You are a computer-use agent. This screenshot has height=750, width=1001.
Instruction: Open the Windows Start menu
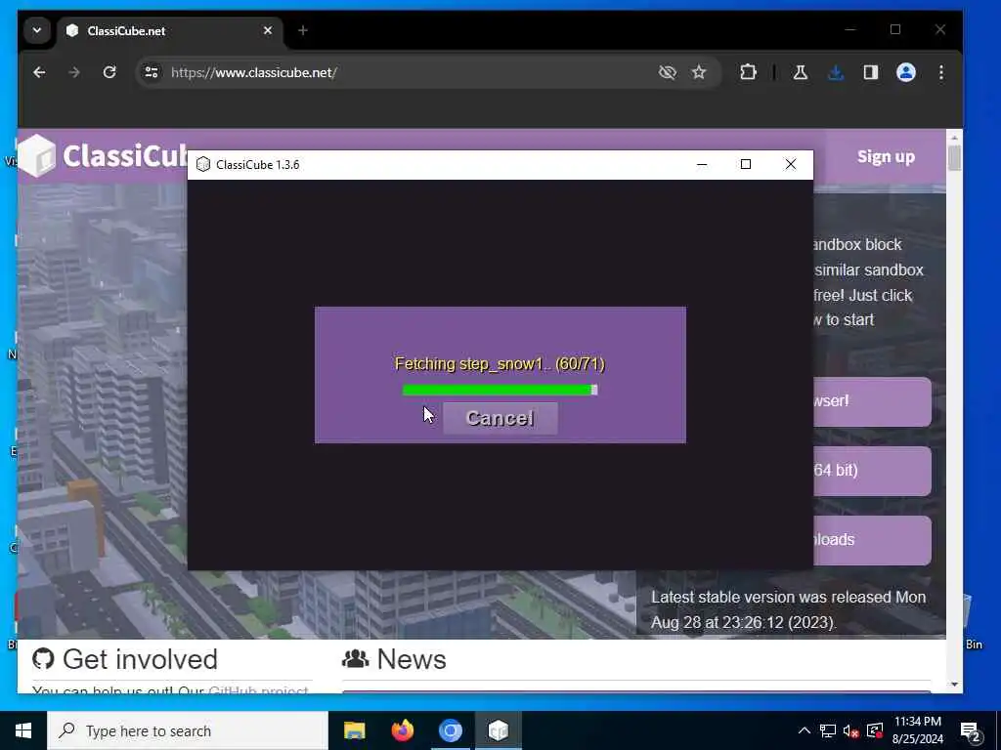[x=23, y=730]
